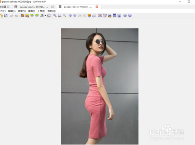
Task: Click the small square on the browser tab
Action: (8, 7)
